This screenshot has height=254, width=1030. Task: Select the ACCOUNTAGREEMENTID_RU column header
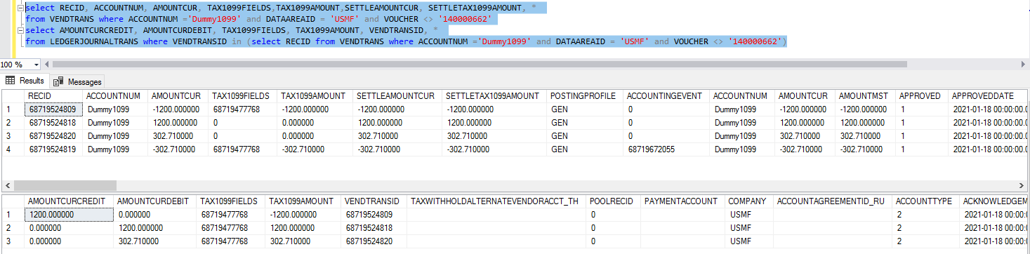833,201
